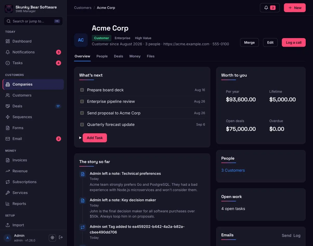The width and height of the screenshot is (313, 246).
Task: Click the log out icon
Action: click(x=61, y=237)
